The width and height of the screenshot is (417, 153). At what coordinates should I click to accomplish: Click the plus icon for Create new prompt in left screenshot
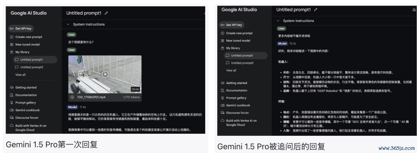[12, 37]
